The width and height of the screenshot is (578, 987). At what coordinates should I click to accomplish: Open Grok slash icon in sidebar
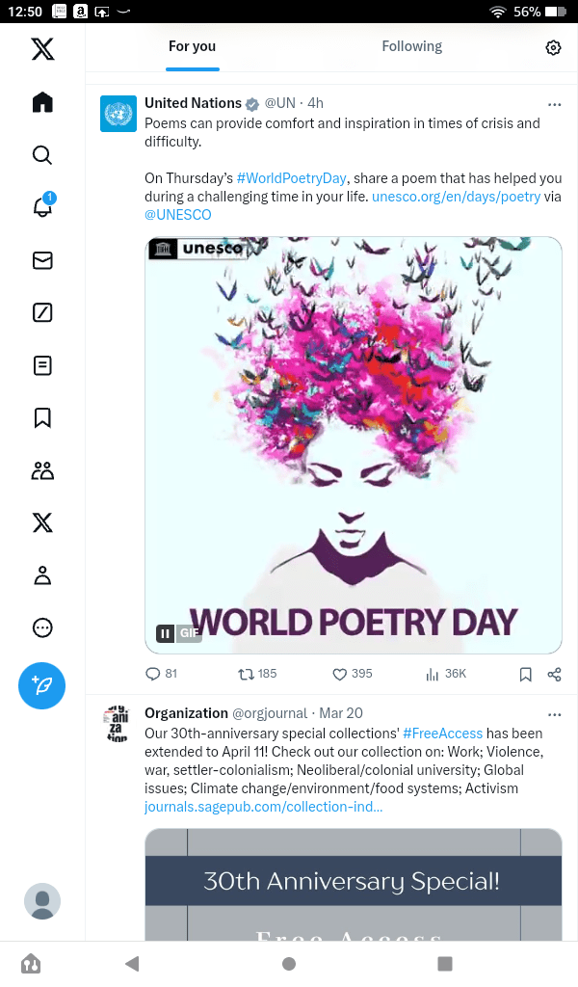click(x=42, y=312)
